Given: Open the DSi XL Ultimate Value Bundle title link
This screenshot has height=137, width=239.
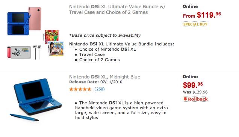Looking at the screenshot, I should [117, 9].
